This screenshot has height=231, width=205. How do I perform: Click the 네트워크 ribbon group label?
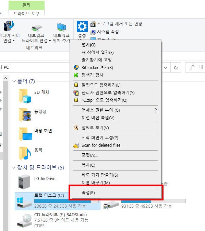pyautogui.click(x=34, y=48)
